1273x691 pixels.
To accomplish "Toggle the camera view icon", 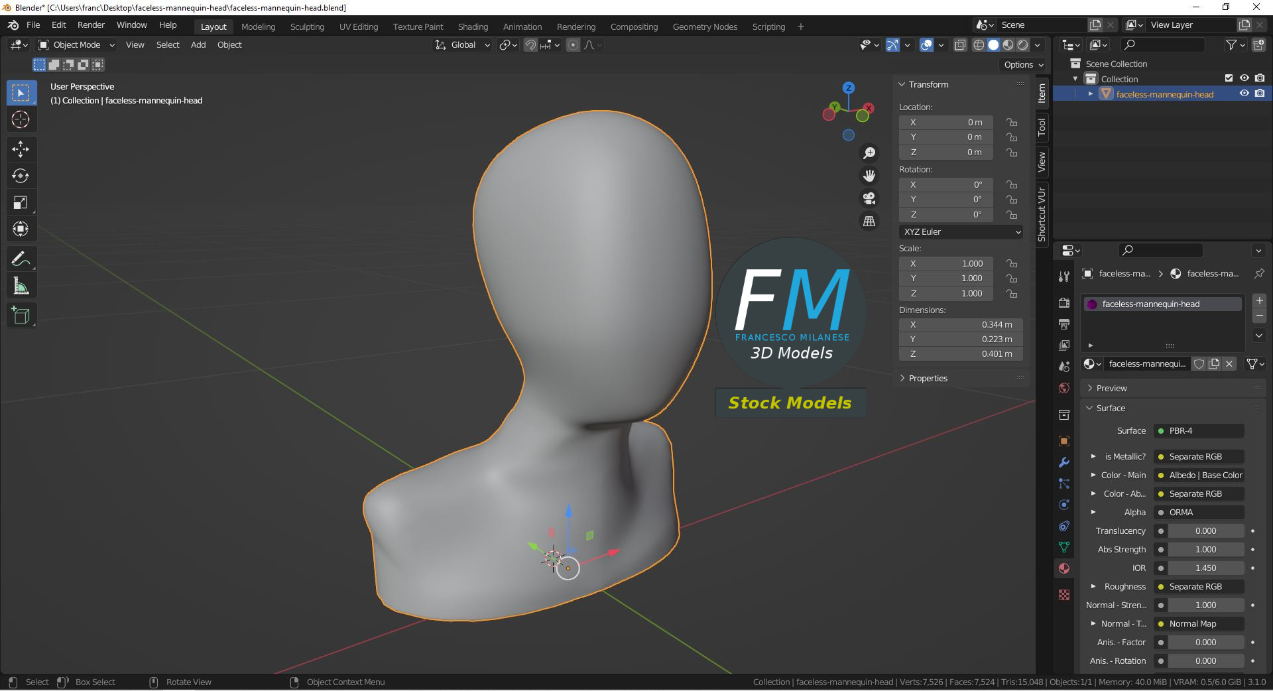I will click(869, 198).
